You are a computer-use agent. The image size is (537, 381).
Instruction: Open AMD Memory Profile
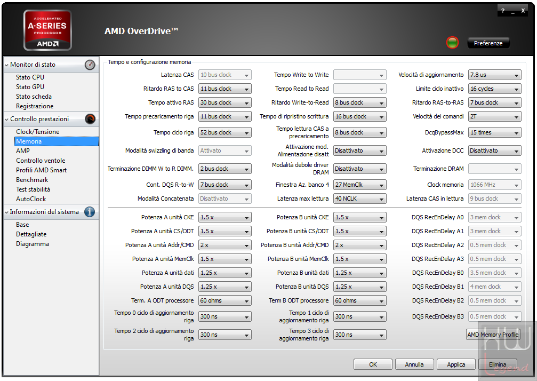493,335
